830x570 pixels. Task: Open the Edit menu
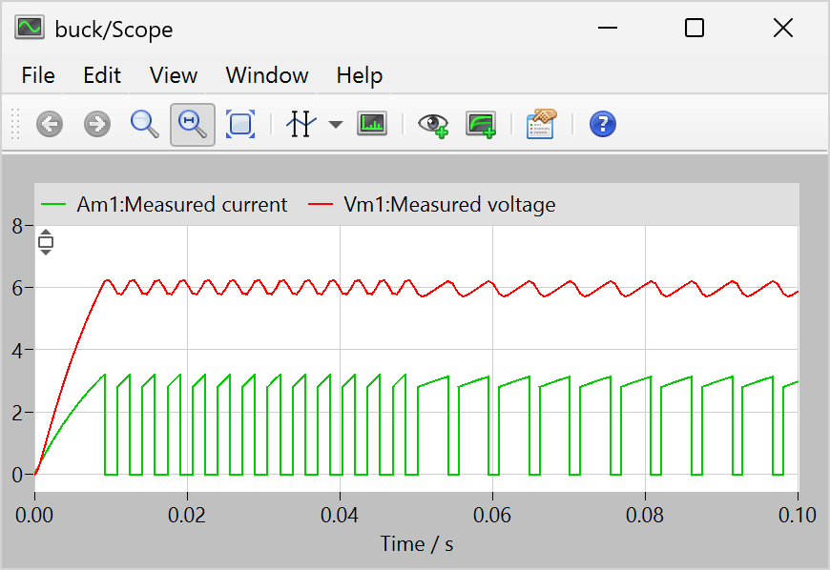click(102, 75)
